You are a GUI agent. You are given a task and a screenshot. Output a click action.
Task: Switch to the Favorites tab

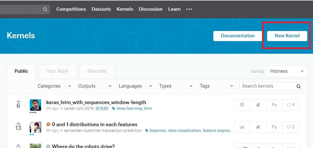[x=97, y=71]
